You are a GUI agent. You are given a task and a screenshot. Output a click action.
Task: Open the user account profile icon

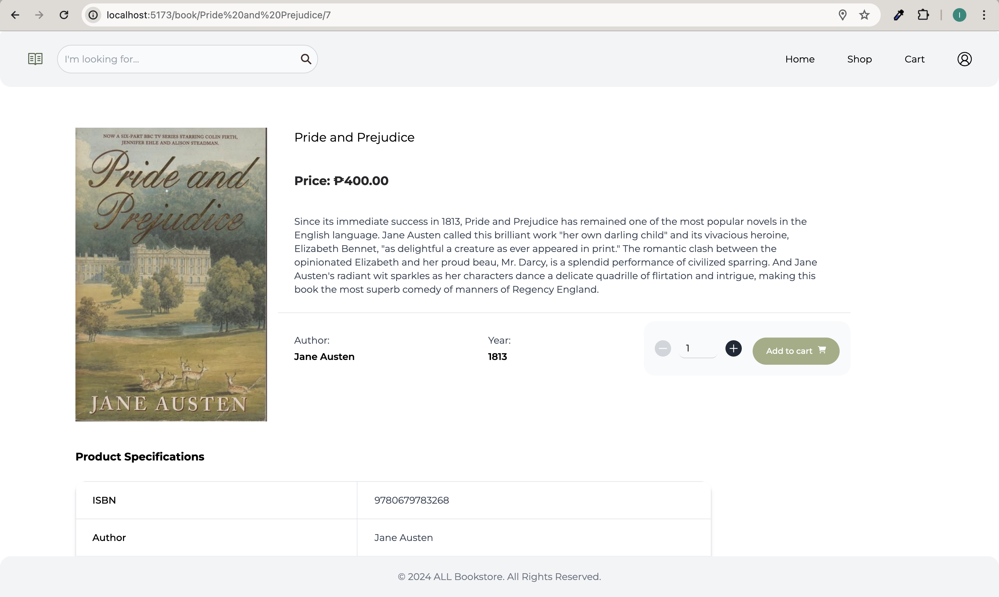pos(964,59)
